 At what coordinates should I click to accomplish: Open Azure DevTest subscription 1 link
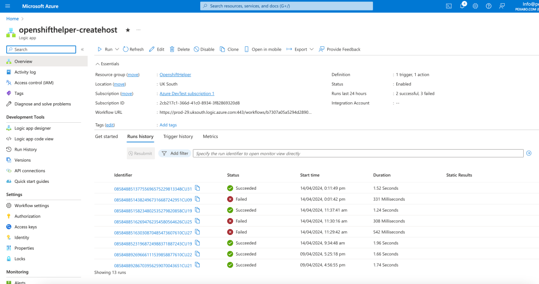tap(187, 93)
